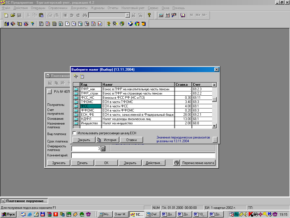Screen dimensions: 290x218
Task: Enable 'Использовать регрессивную шкалу ЕСН' checkbox
Action: pyautogui.click(x=74, y=133)
